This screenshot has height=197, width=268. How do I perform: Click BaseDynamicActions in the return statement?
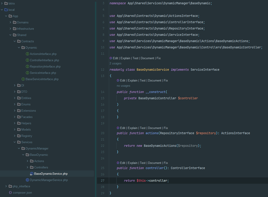(160, 146)
